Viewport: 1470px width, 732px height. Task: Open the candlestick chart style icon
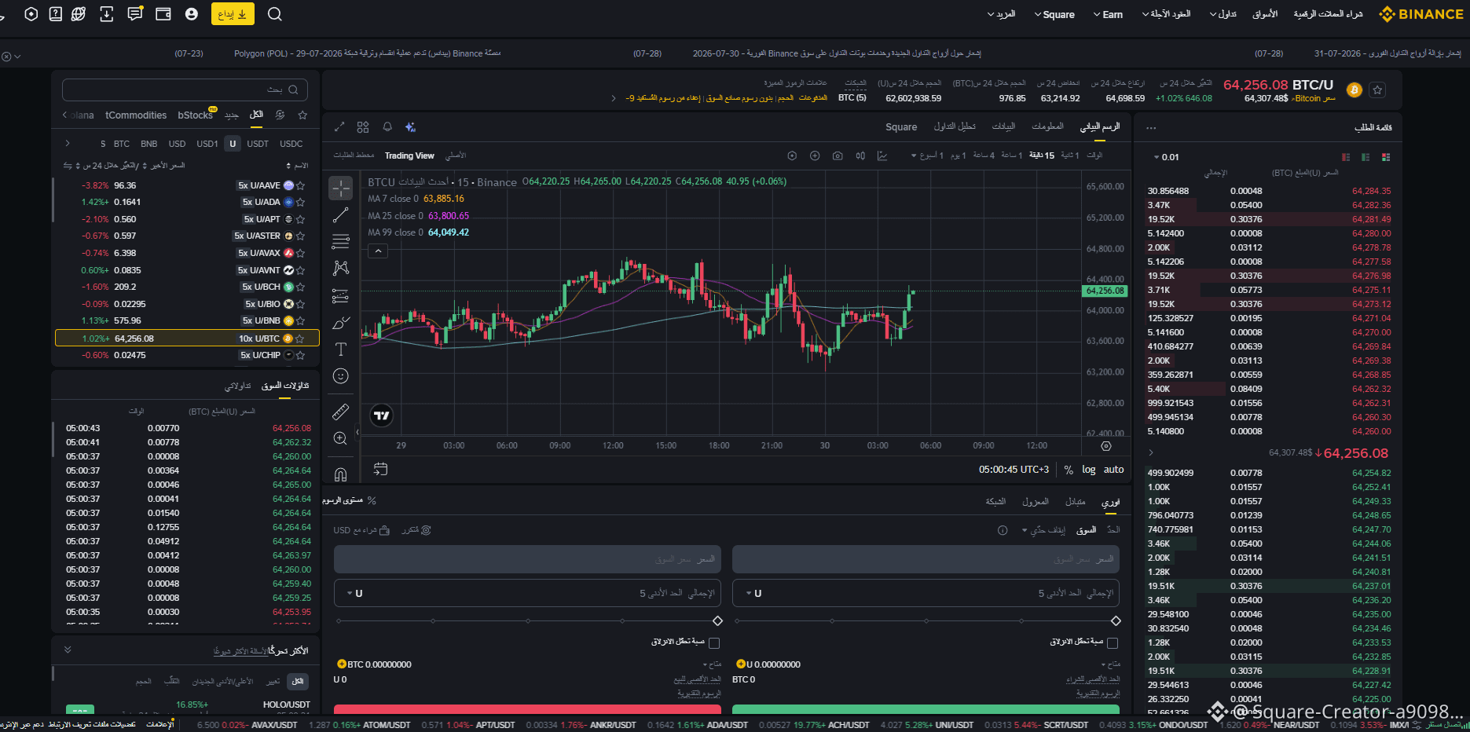point(860,156)
